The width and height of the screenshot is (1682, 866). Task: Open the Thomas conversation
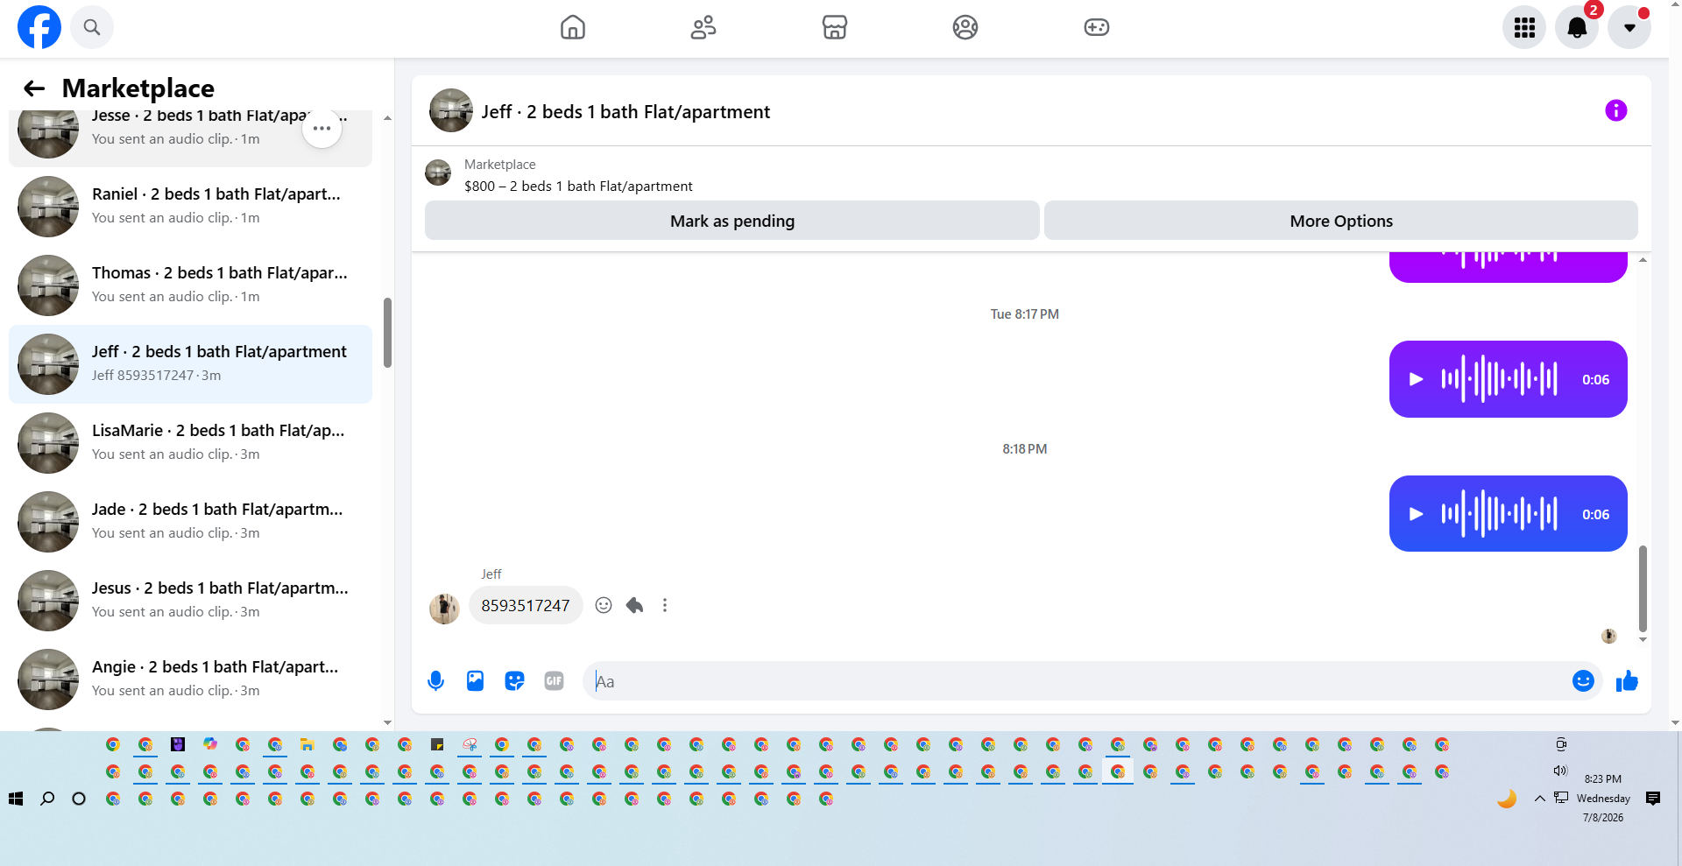(190, 285)
